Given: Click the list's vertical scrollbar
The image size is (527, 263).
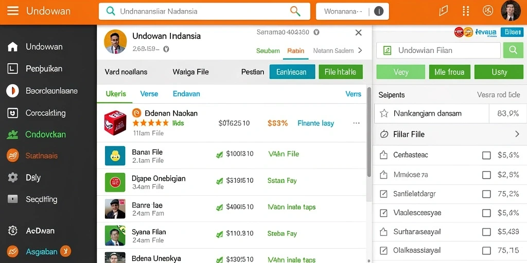Looking at the screenshot, I should point(368,131).
